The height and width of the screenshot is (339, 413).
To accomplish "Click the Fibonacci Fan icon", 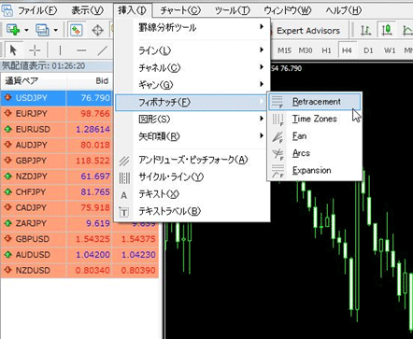I will pos(278,136).
